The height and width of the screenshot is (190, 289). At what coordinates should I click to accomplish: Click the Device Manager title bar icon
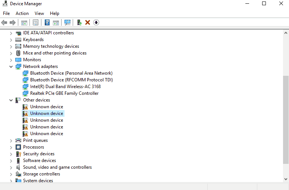[5, 3]
